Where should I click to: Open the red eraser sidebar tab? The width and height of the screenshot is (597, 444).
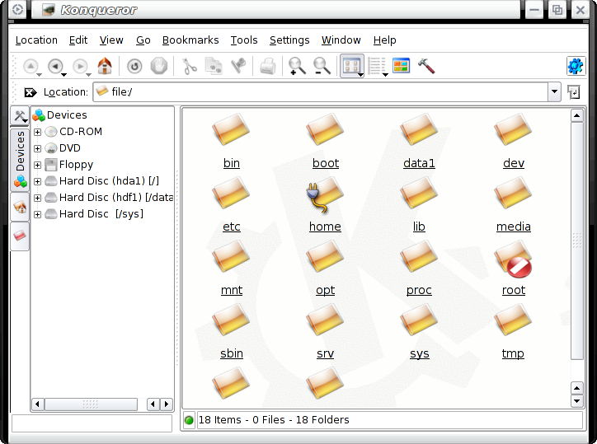(x=20, y=236)
